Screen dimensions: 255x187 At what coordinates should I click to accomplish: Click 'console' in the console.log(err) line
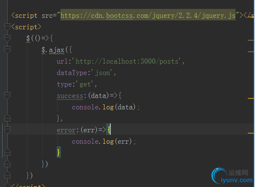85,142
